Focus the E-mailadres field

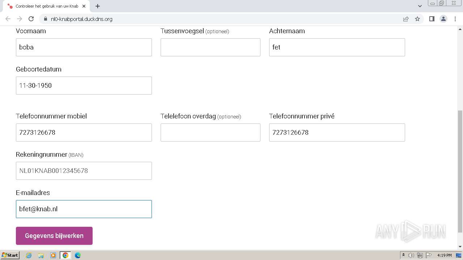point(84,209)
